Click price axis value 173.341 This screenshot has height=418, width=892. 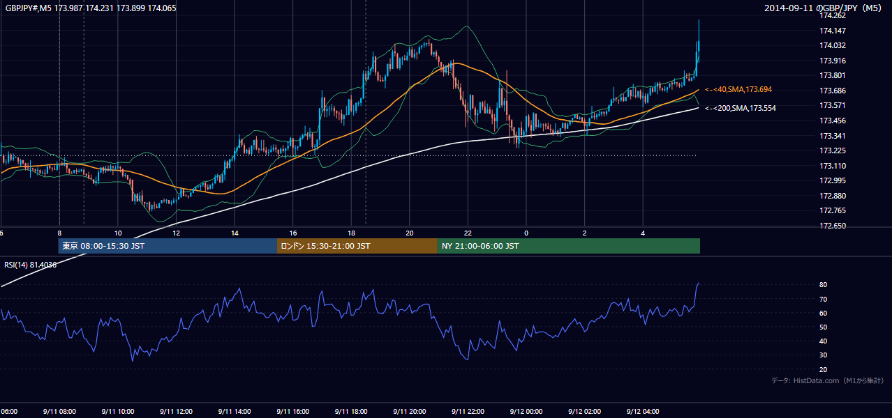[x=832, y=136]
